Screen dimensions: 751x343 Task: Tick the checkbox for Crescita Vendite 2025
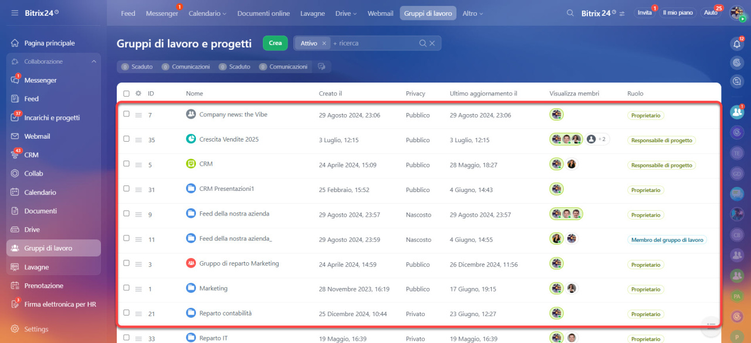[126, 139]
